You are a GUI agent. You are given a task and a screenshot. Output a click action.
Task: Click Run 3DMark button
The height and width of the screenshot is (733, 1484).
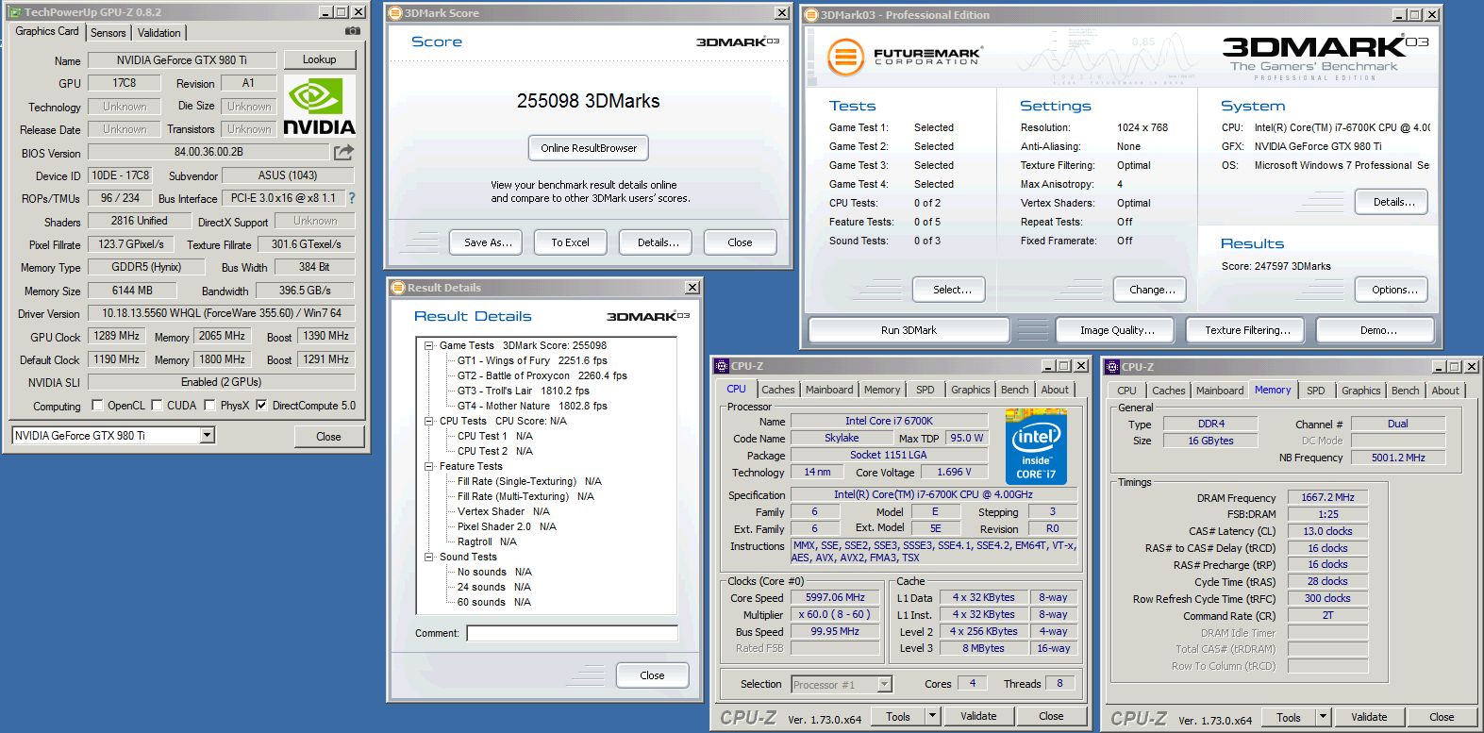click(x=909, y=330)
